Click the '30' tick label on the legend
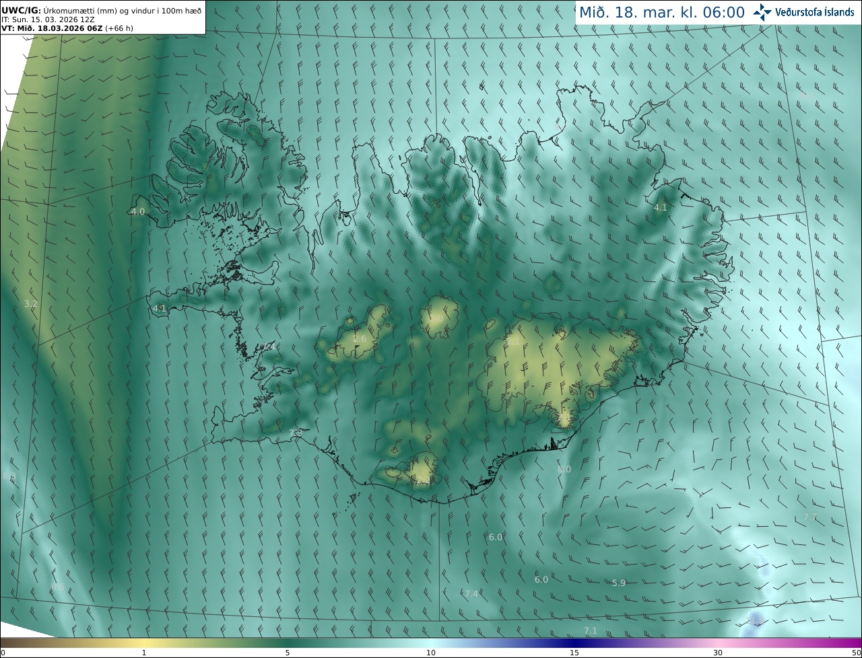 click(x=718, y=653)
